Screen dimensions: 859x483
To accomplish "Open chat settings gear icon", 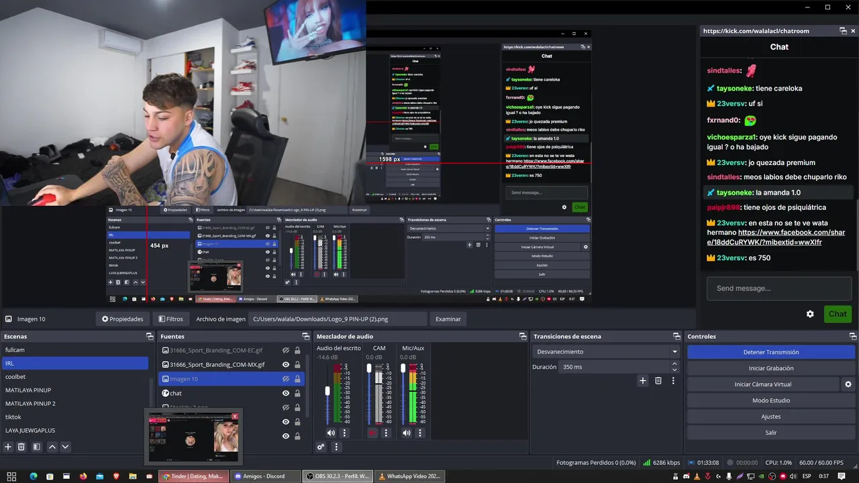I will (x=810, y=314).
